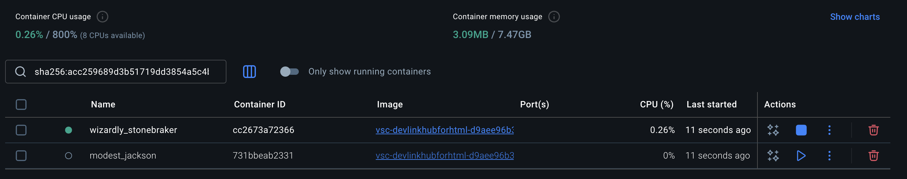907x179 pixels.
Task: Click the AI sparkle icon for modest_jackson
Action: 773,155
